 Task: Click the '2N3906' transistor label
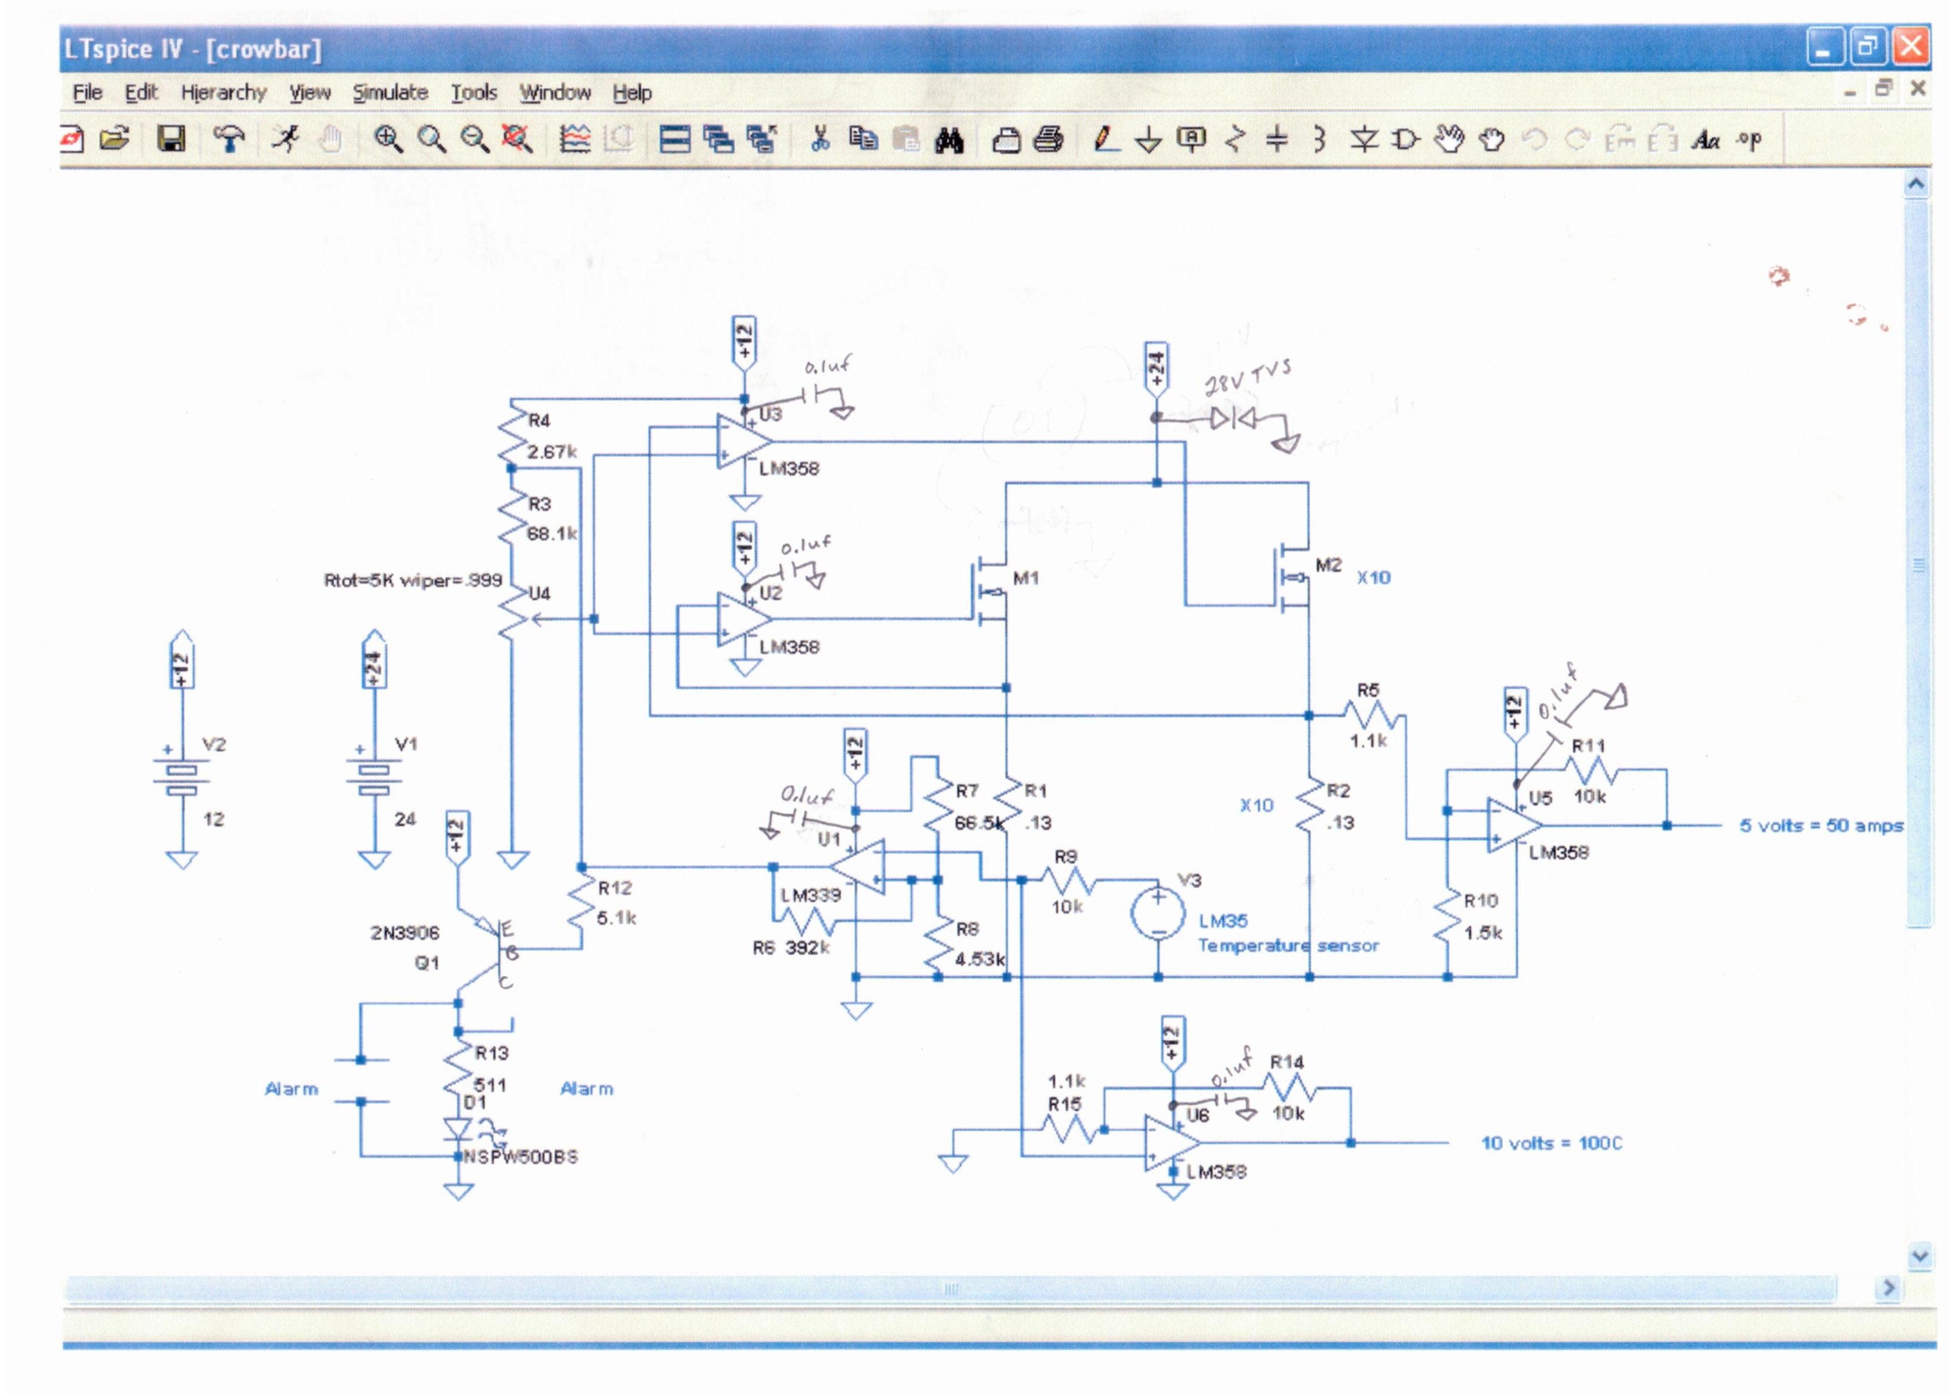point(405,933)
